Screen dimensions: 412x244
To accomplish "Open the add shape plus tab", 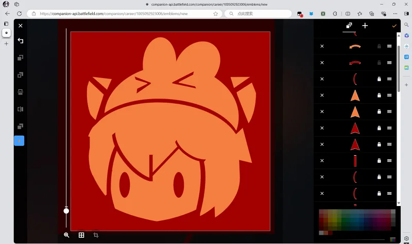I will click(365, 26).
